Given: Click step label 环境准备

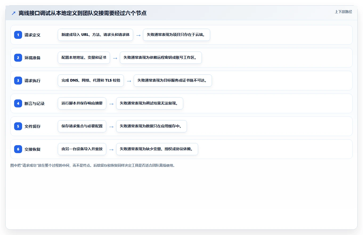Looking at the screenshot, I should tap(32, 58).
